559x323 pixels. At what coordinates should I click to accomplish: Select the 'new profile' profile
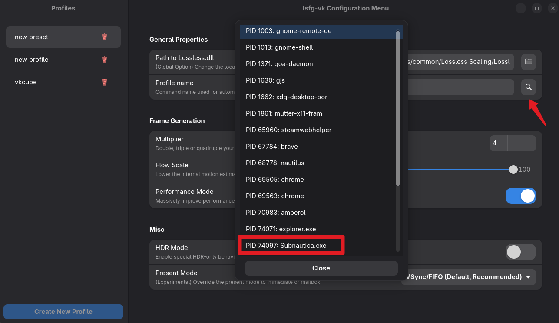[x=63, y=60]
